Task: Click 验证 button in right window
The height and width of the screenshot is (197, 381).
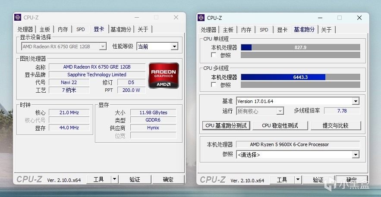Action: click(318, 180)
